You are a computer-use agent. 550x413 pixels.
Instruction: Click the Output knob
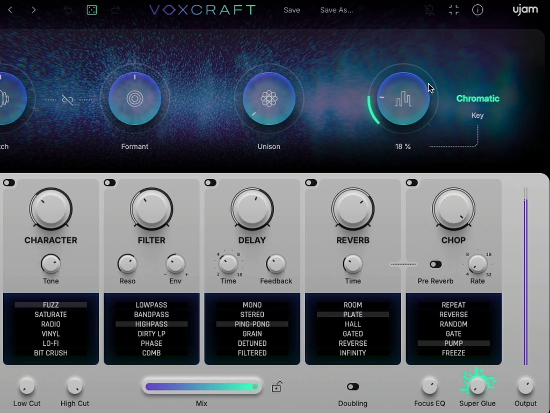click(525, 386)
